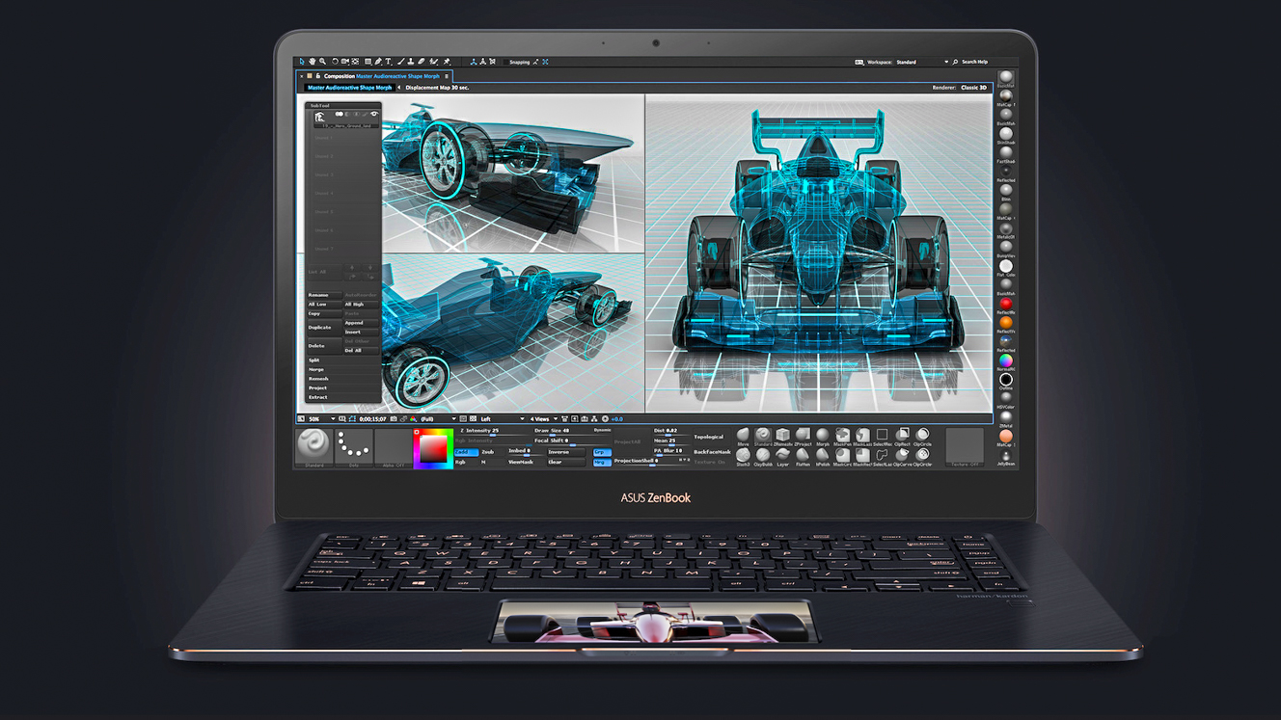
Task: Select the Zoom magnifier tool
Action: coord(322,62)
